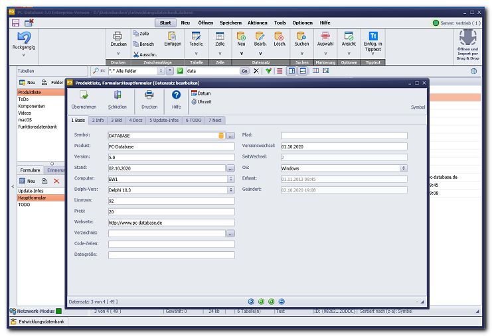Click the search text field containing data
The image size is (492, 336).
point(213,71)
